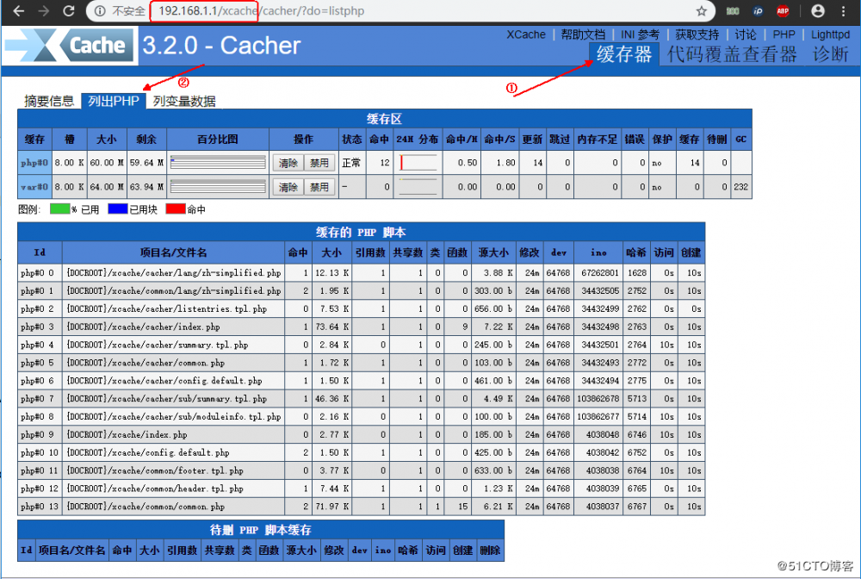Image resolution: width=861 pixels, height=579 pixels.
Task: Open the Lighttpd link
Action: (830, 34)
